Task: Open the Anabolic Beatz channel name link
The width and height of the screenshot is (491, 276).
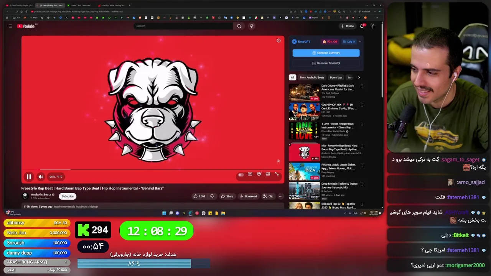Action: 41,194
